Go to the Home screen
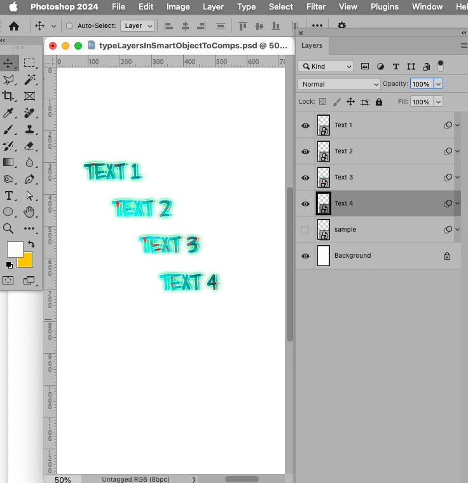 (x=14, y=26)
